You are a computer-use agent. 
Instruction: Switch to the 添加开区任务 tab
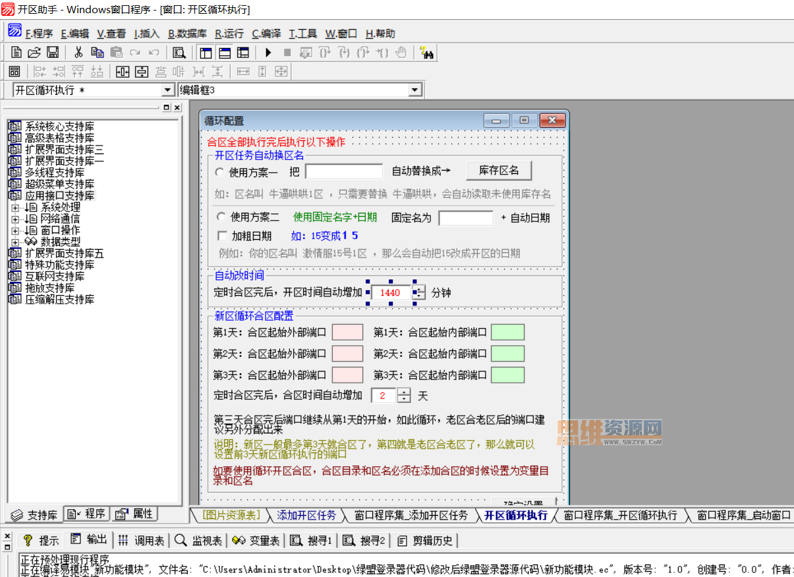(306, 515)
